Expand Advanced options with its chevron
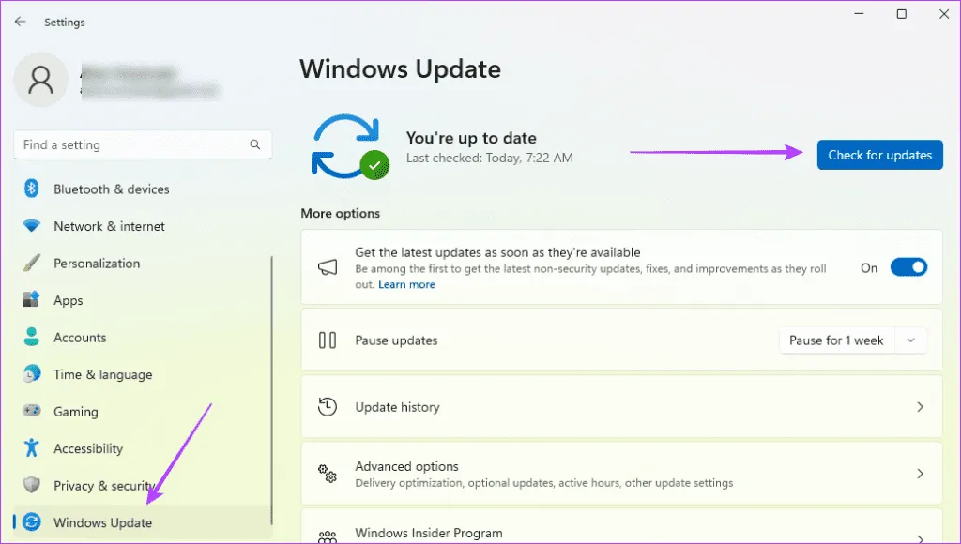 tap(920, 474)
